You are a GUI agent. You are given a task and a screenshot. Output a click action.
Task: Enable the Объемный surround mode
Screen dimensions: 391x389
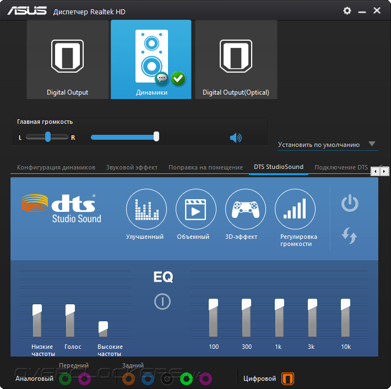(x=196, y=209)
